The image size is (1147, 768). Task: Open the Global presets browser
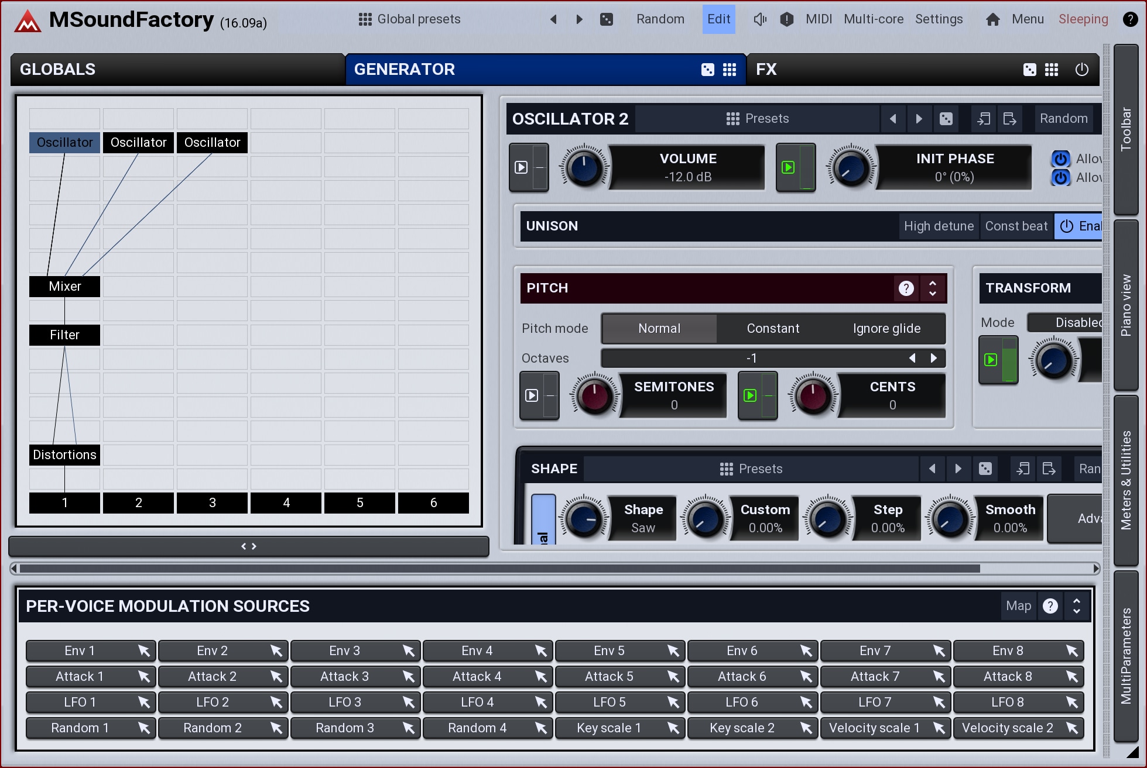tap(410, 19)
